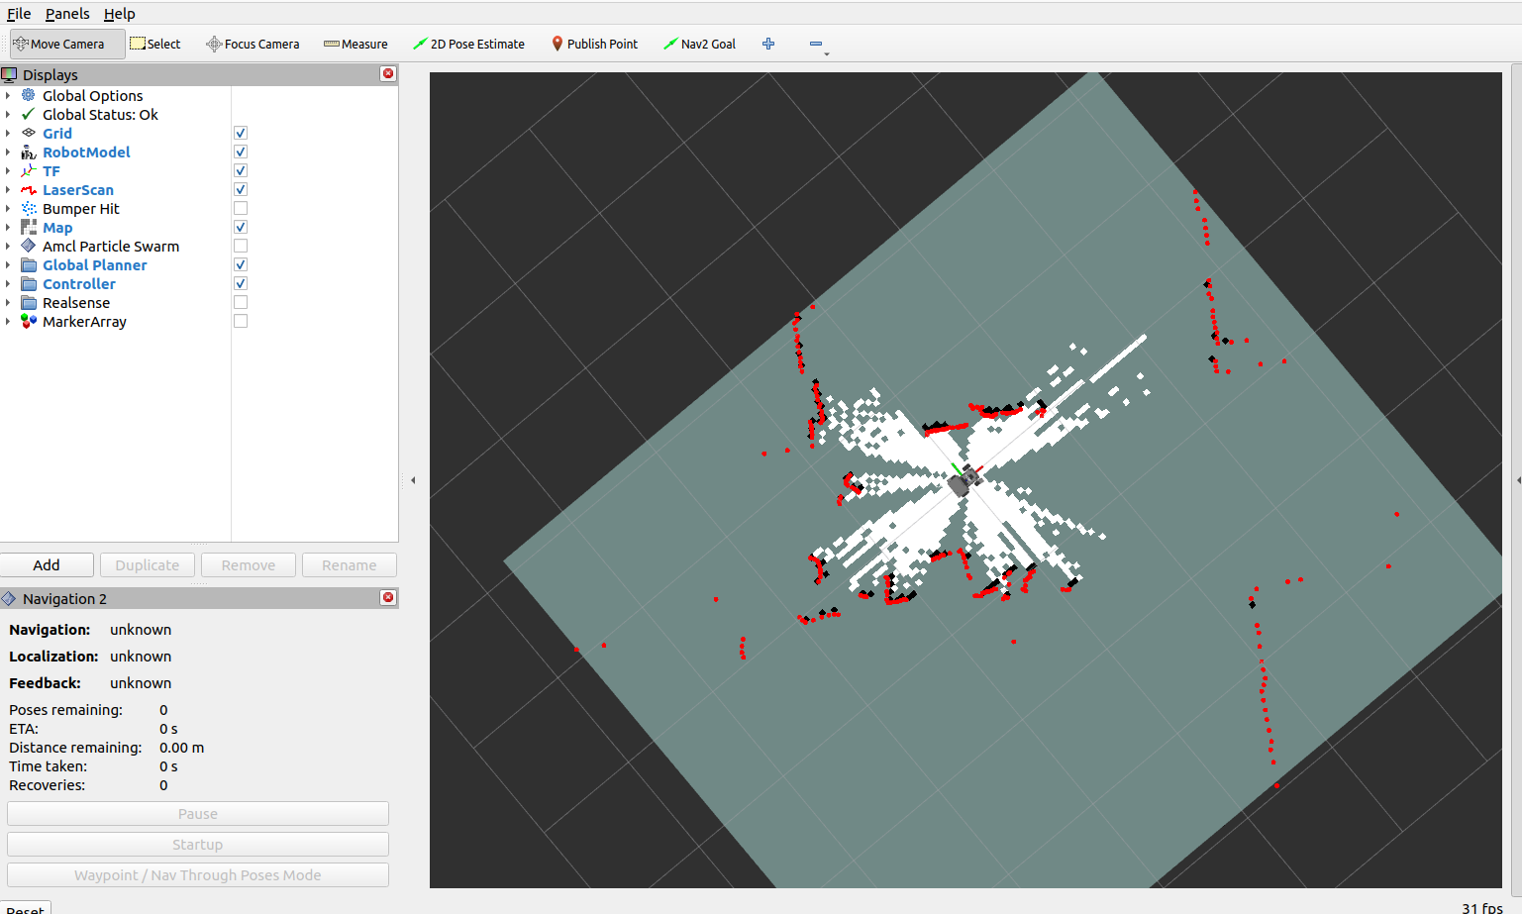Click the Bumper Hit point cloud icon

point(29,208)
